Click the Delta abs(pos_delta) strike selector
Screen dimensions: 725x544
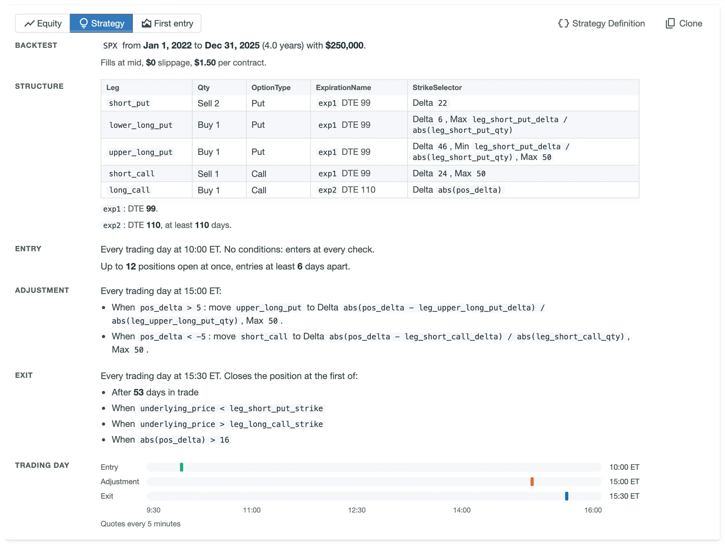coord(523,190)
